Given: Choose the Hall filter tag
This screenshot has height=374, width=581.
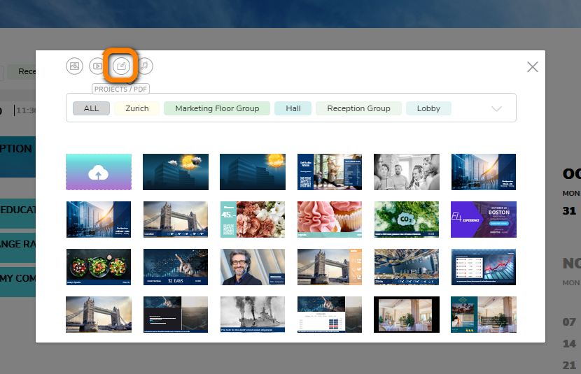Looking at the screenshot, I should pyautogui.click(x=293, y=108).
